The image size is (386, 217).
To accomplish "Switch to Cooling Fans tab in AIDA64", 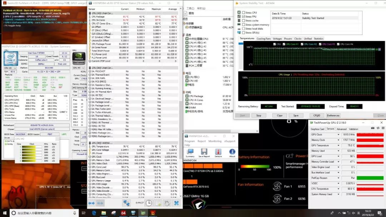I will (263, 39).
